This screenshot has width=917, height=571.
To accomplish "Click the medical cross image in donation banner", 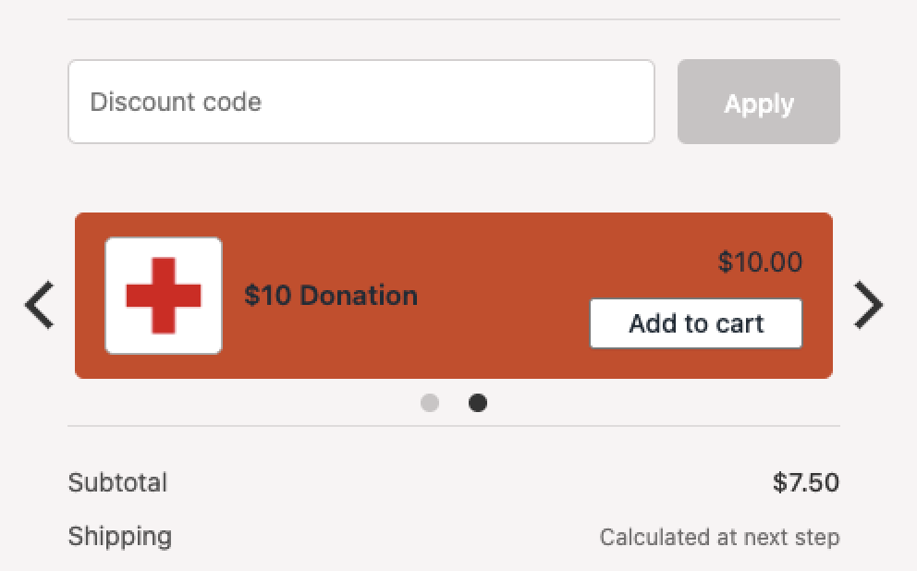I will (x=163, y=295).
